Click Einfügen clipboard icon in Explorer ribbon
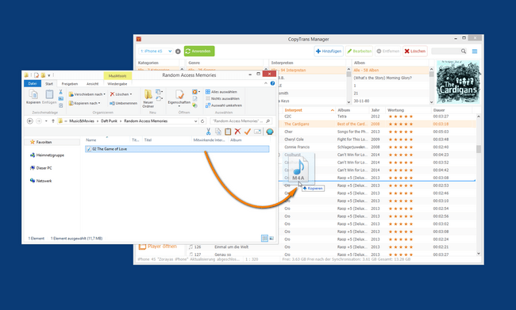The width and height of the screenshot is (516, 310). point(49,94)
